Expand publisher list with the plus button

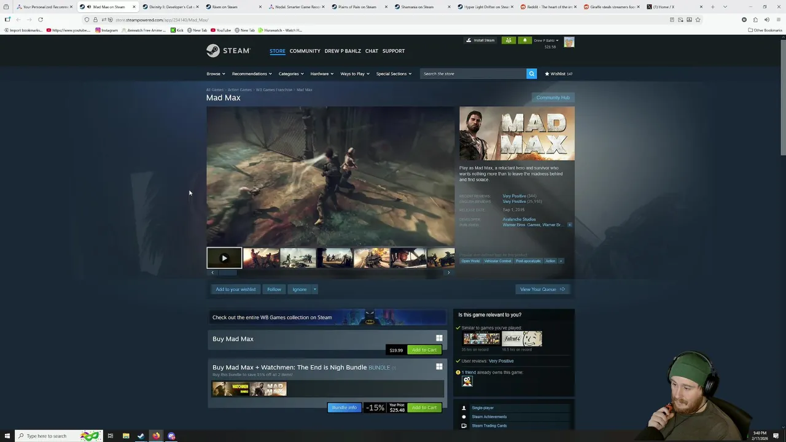pyautogui.click(x=570, y=225)
